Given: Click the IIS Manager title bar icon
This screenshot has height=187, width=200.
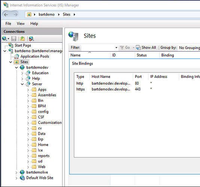Looking at the screenshot, I should (6, 5).
